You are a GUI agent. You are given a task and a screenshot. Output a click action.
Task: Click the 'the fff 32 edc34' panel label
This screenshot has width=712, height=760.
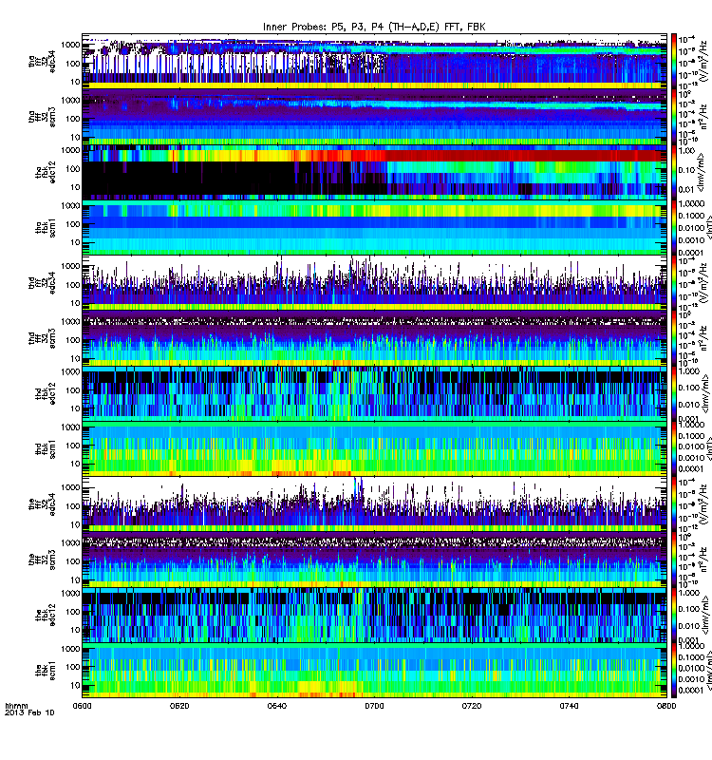[x=42, y=504]
